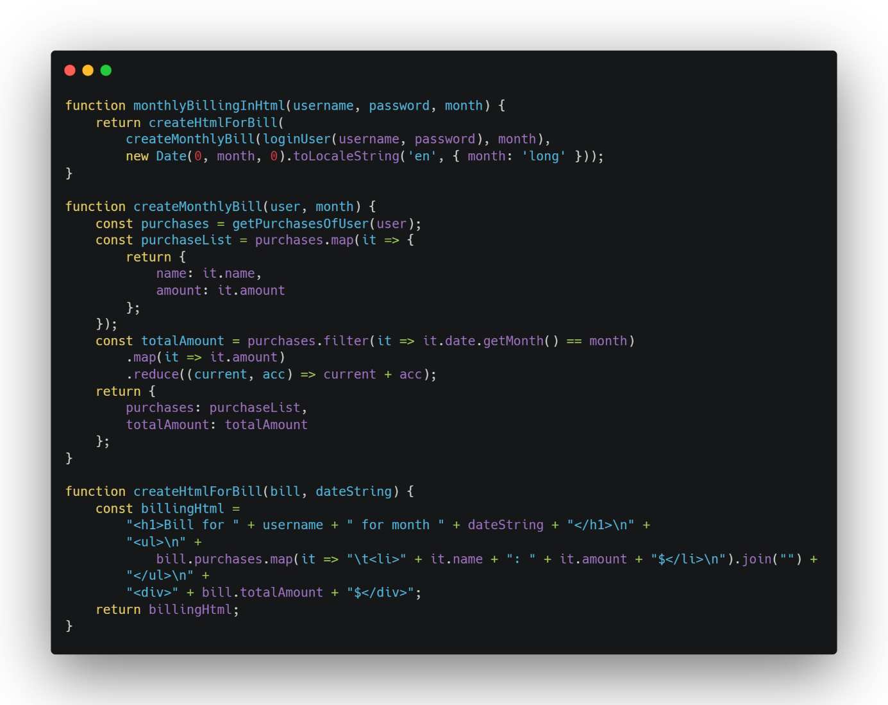Click the line 'name: it.name,'
Screen dimensions: 888x705
pos(209,273)
